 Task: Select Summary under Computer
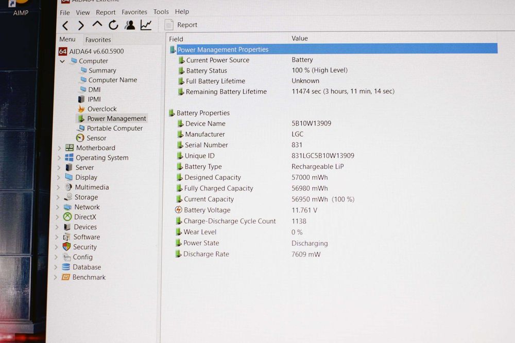pyautogui.click(x=98, y=70)
